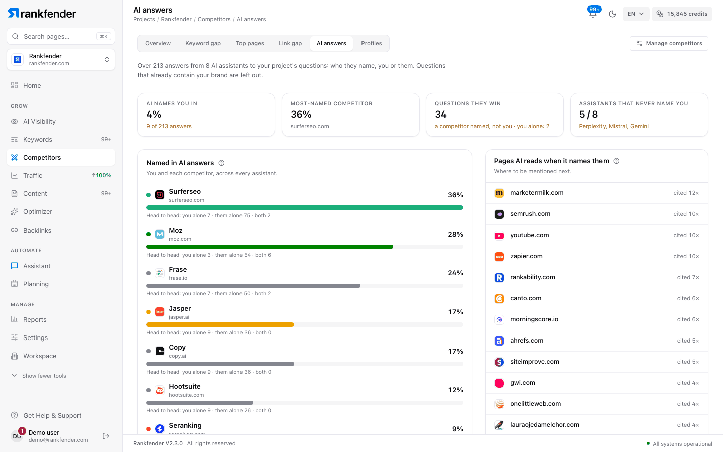Click the log out icon
Viewport: 723px width, 452px height.
pos(106,436)
